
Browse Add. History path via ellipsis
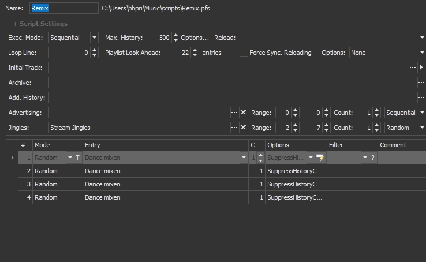421,98
